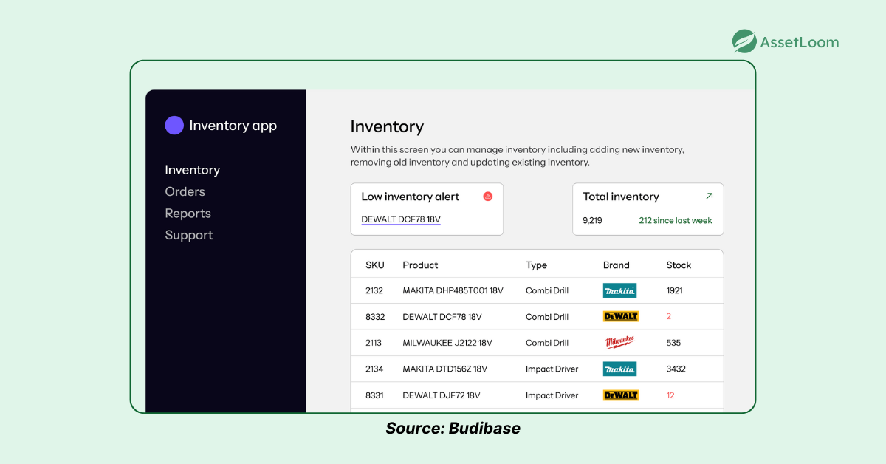
Task: Click the red low inventory alert badge
Action: pos(487,197)
